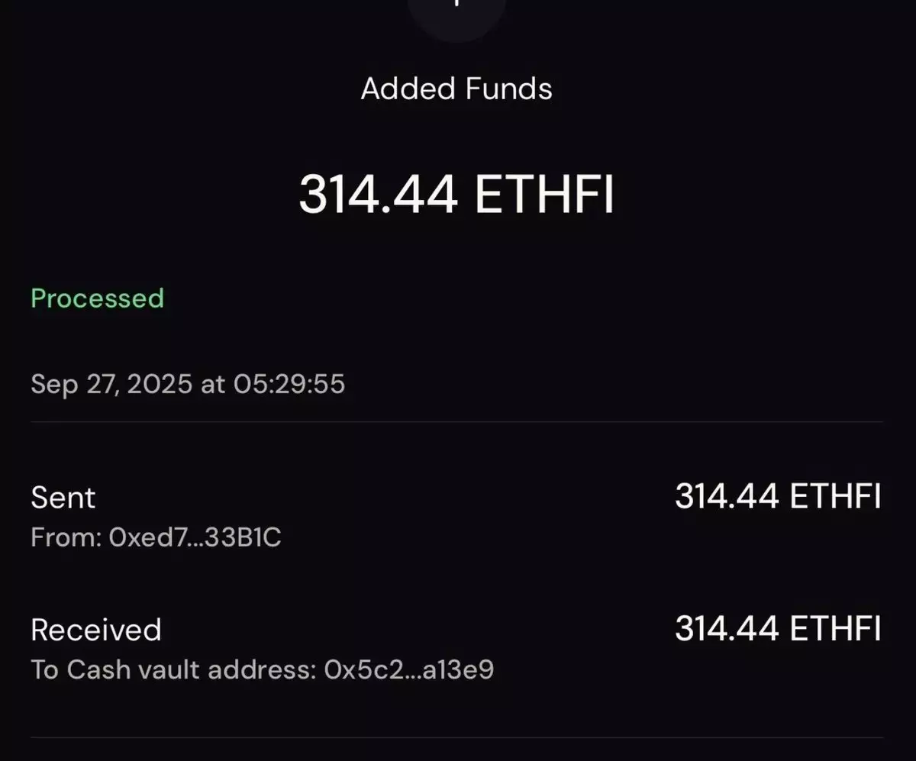Click the divider line below the timestamp

[456, 421]
